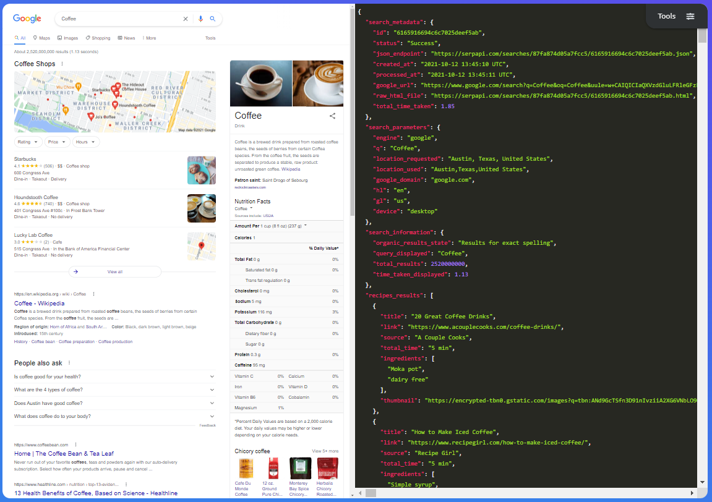
Task: Open the Tools settings sliders icon
Action: pos(690,16)
